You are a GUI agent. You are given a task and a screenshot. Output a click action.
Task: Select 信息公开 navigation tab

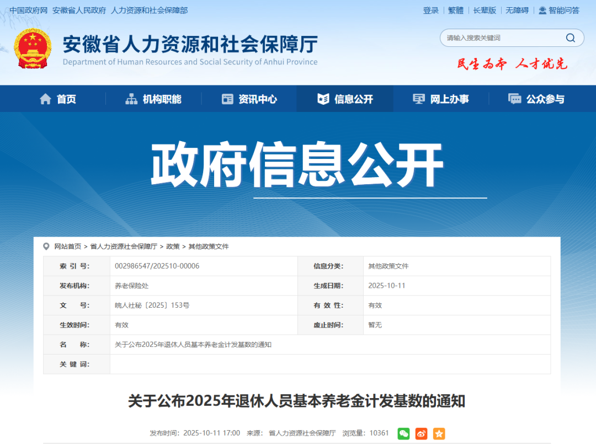coord(345,99)
